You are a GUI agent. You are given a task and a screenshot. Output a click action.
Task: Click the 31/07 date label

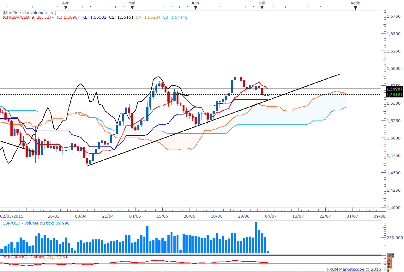(x=353, y=216)
